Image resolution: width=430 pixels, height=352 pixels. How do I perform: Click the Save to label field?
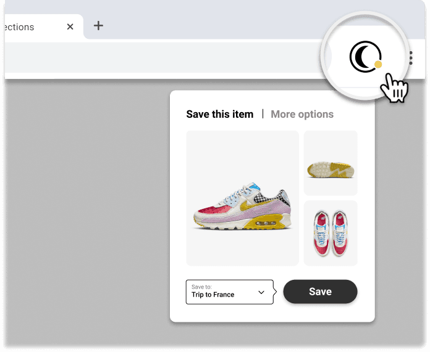[201, 287]
